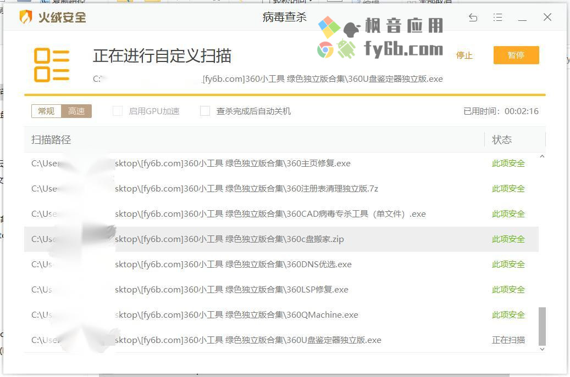Close the virus scan window

(x=547, y=17)
